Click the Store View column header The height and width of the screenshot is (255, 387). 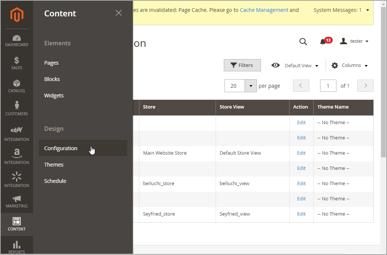(x=252, y=107)
